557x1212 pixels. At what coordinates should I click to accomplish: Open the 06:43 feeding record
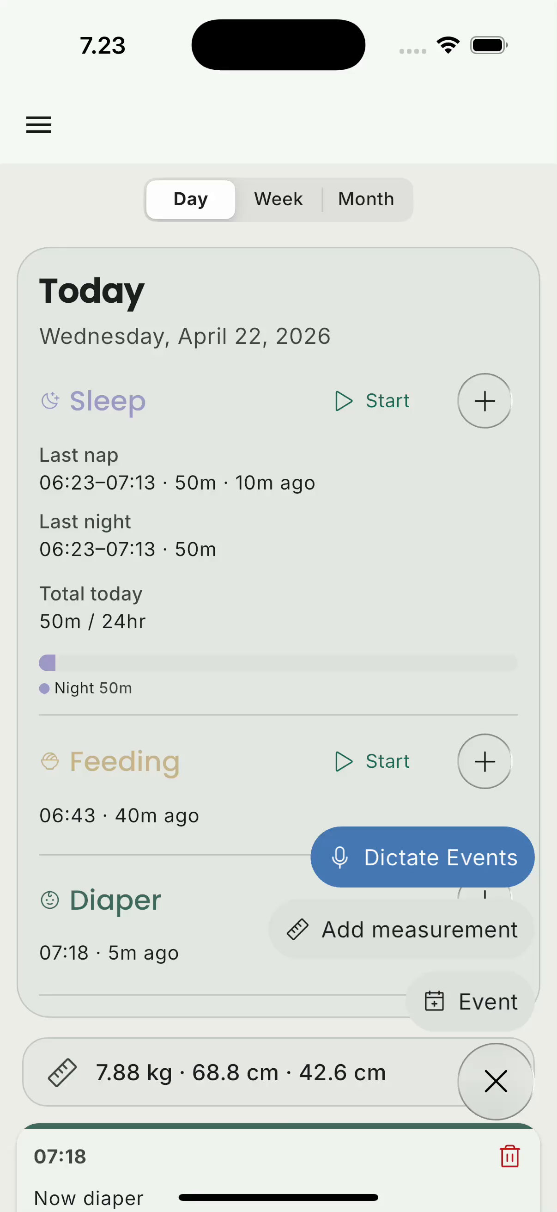click(x=119, y=815)
